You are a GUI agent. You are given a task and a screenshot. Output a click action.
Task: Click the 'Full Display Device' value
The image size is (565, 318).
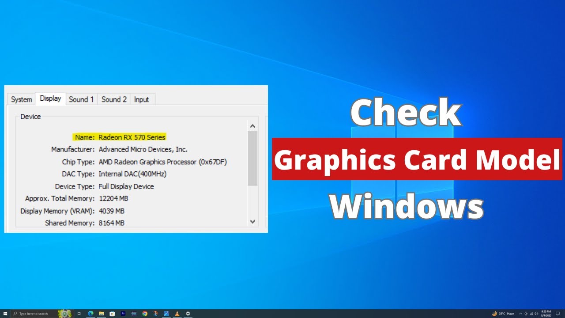click(x=126, y=186)
